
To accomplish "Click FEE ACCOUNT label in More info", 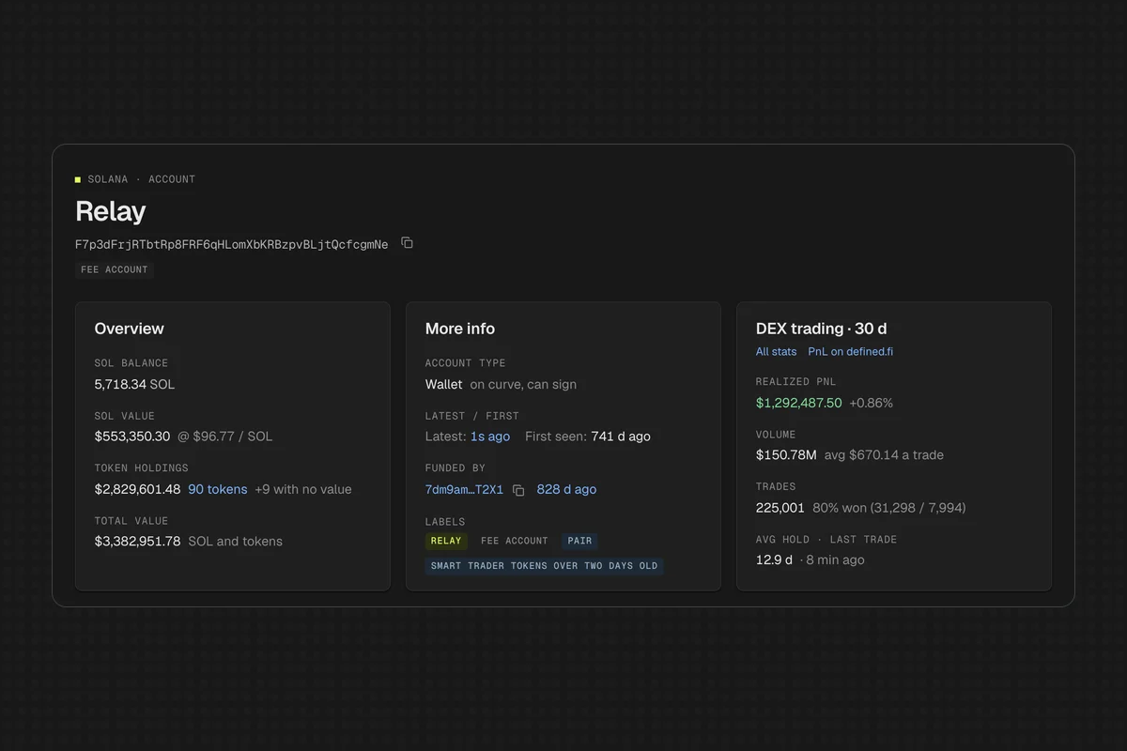I will click(x=514, y=541).
